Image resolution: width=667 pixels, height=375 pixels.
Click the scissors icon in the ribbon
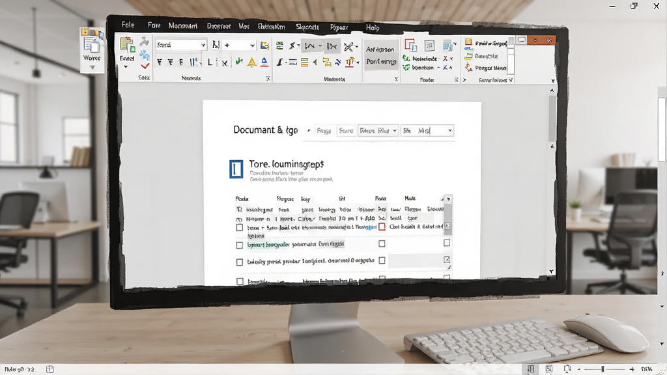tap(348, 46)
